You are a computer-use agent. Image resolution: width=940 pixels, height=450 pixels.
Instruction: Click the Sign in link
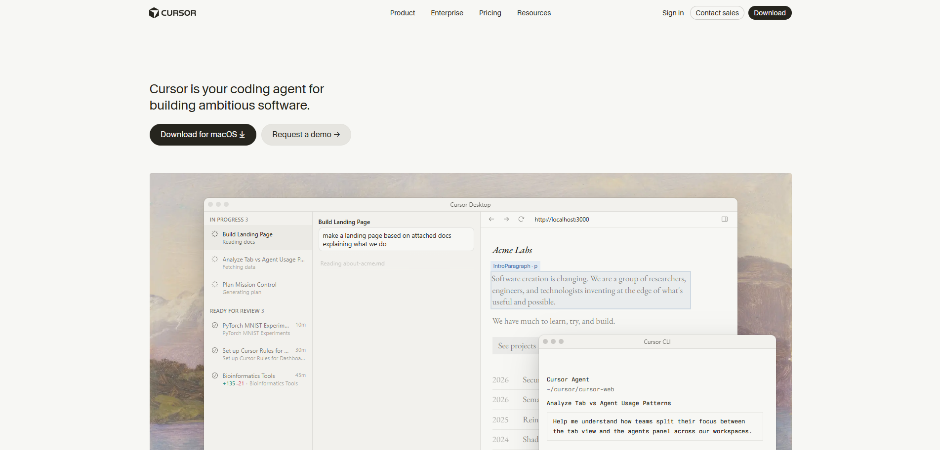673,13
